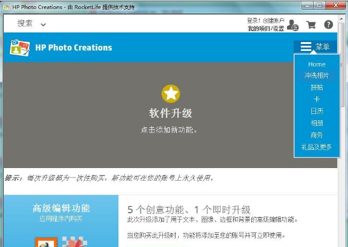Screen dimensions: 348x247
Task: Open the shopping cart icon
Action: pos(311,25)
